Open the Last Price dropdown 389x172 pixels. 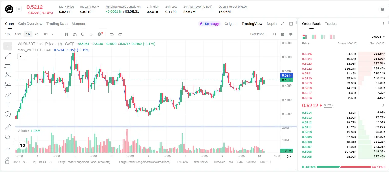259,34
